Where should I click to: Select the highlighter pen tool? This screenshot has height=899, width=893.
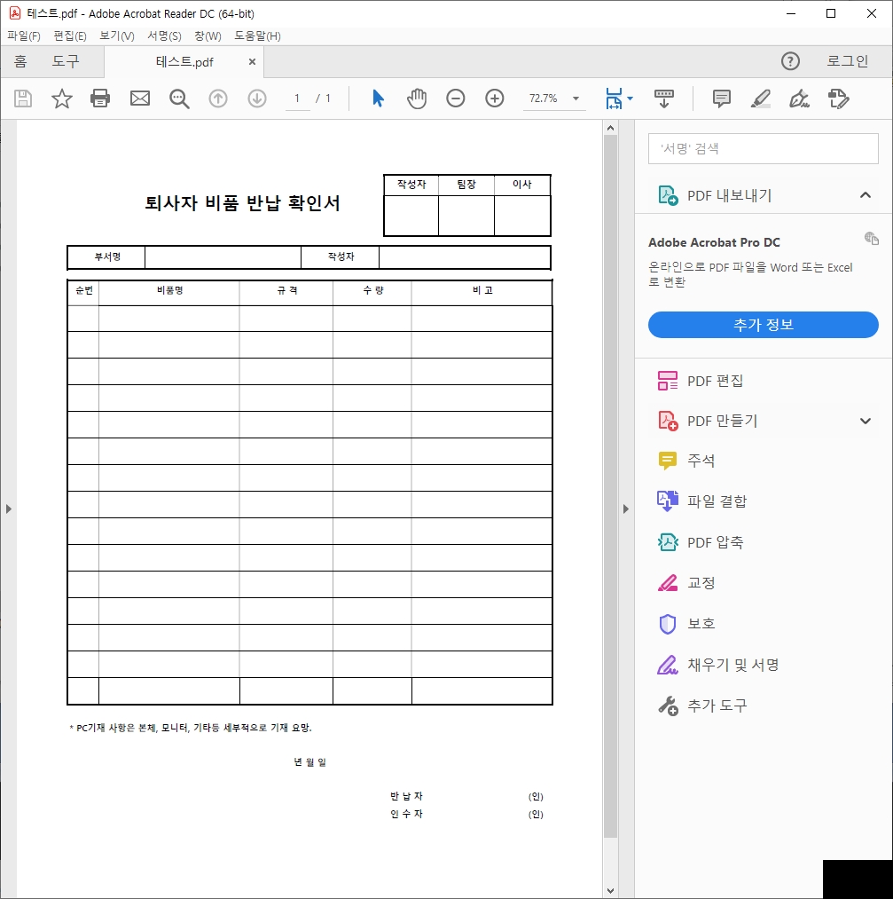pyautogui.click(x=761, y=99)
